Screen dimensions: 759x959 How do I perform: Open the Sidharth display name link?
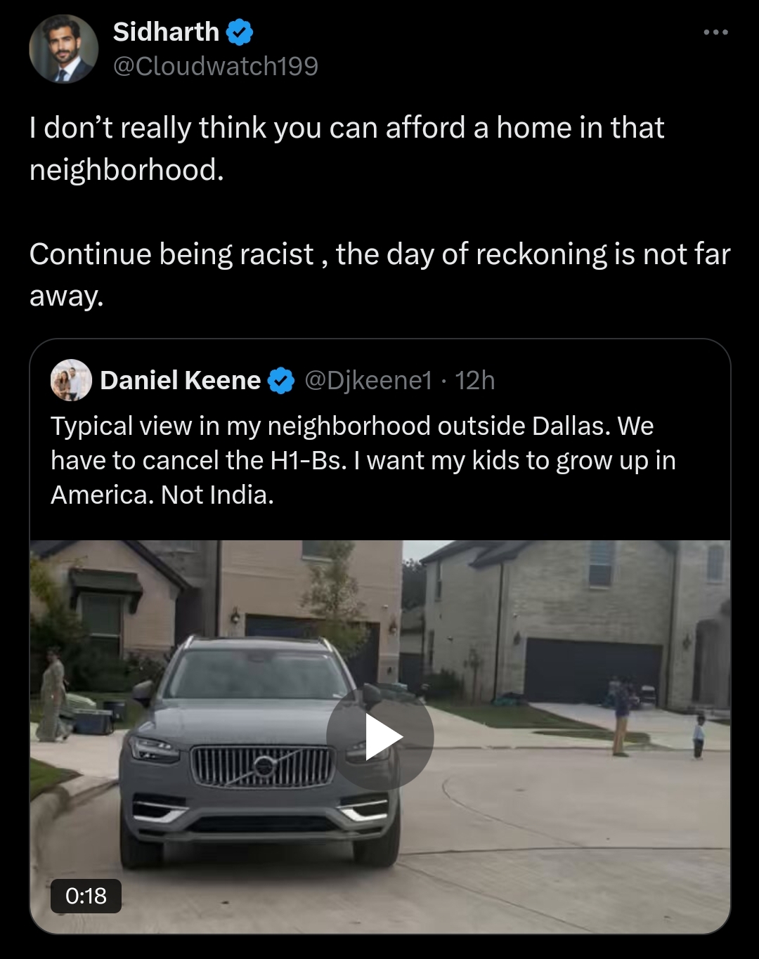pyautogui.click(x=166, y=32)
